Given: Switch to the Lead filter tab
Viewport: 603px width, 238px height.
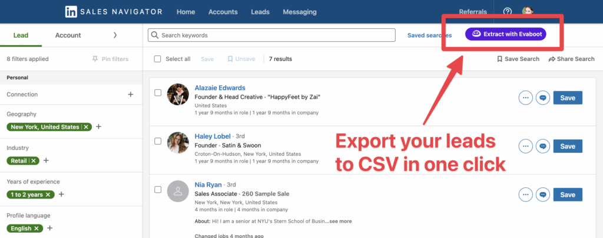Looking at the screenshot, I should (21, 35).
